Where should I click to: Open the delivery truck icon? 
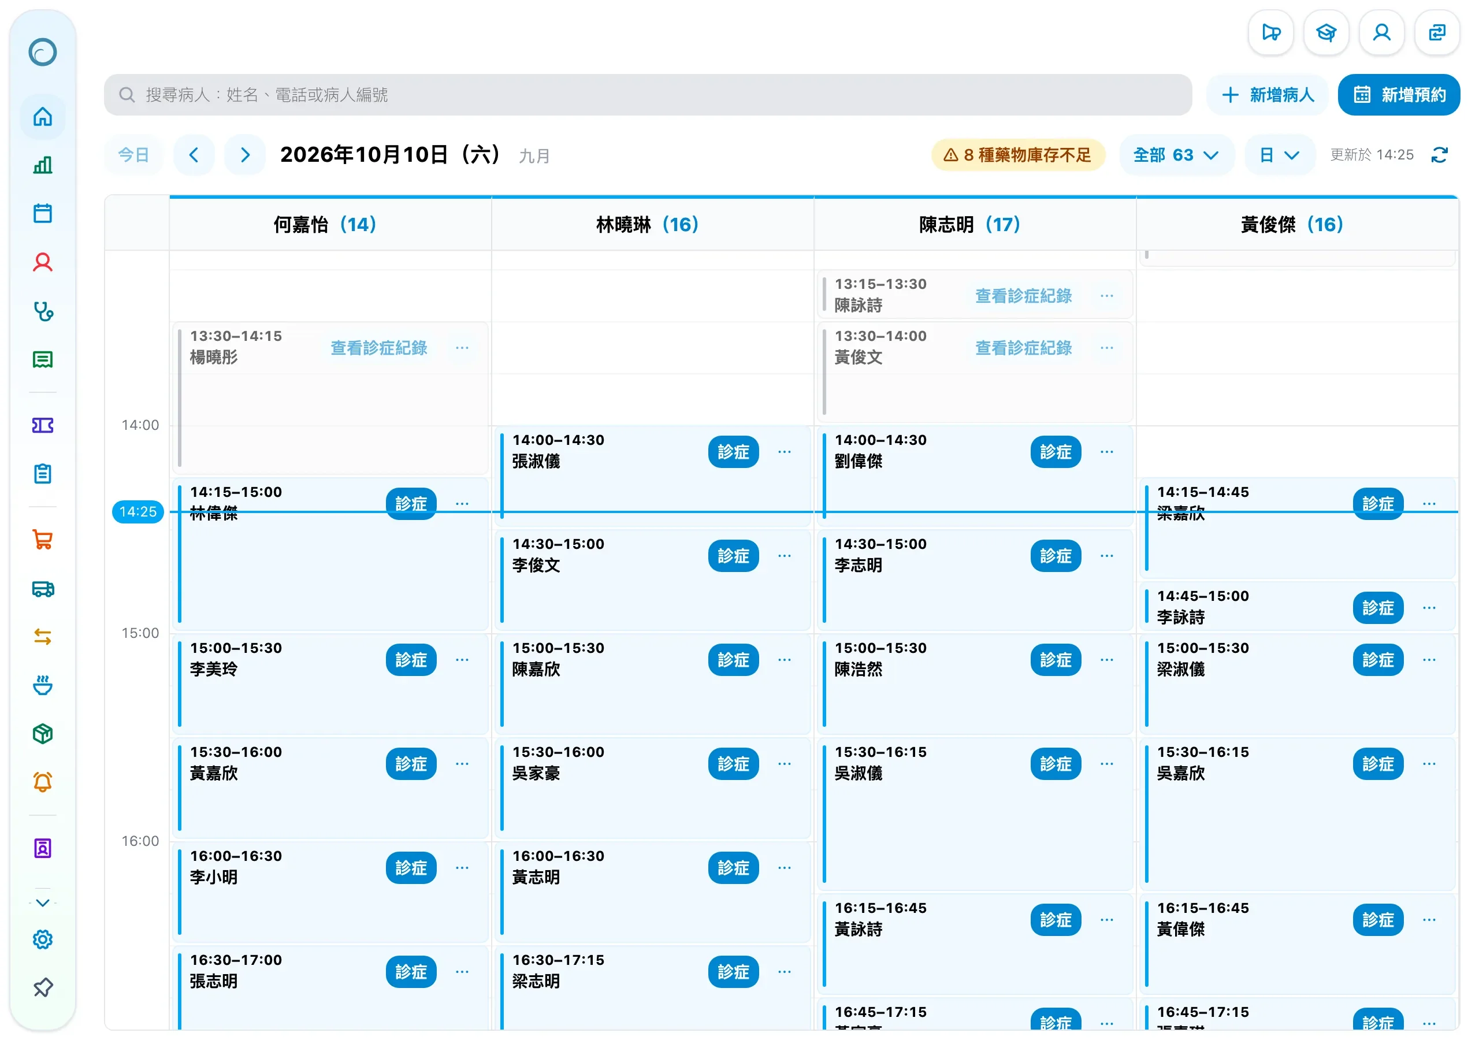(43, 588)
